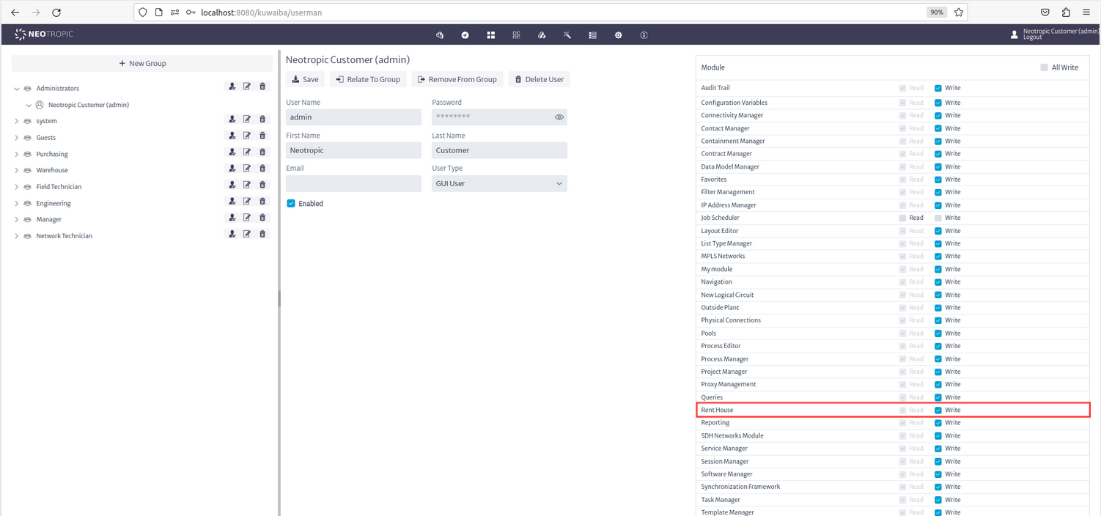Toggle the Write checkbox for Rent House
This screenshot has width=1101, height=516.
pyautogui.click(x=938, y=410)
